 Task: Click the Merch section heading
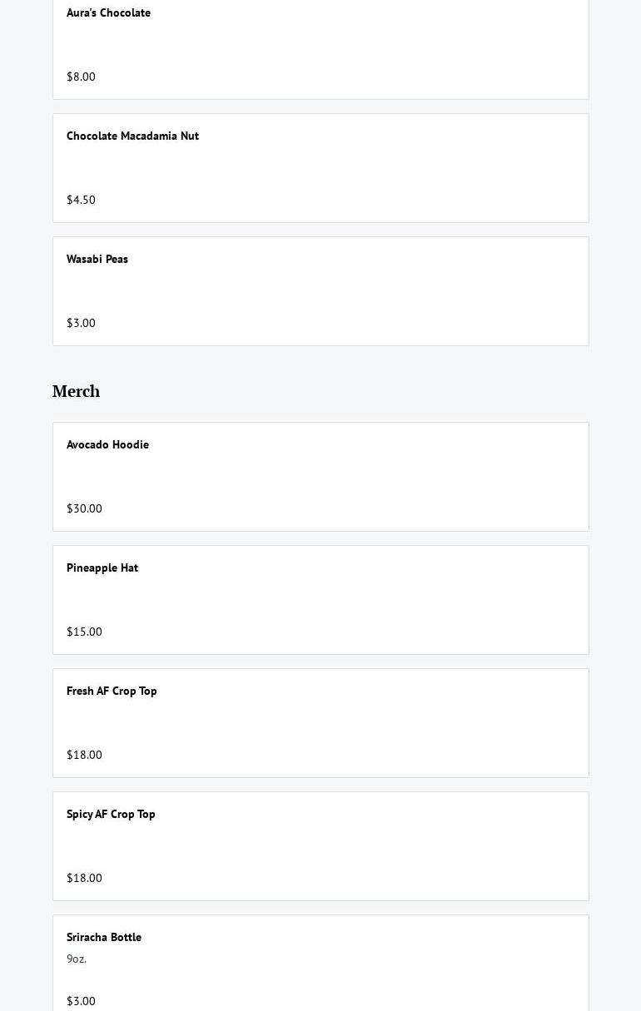coord(76,392)
